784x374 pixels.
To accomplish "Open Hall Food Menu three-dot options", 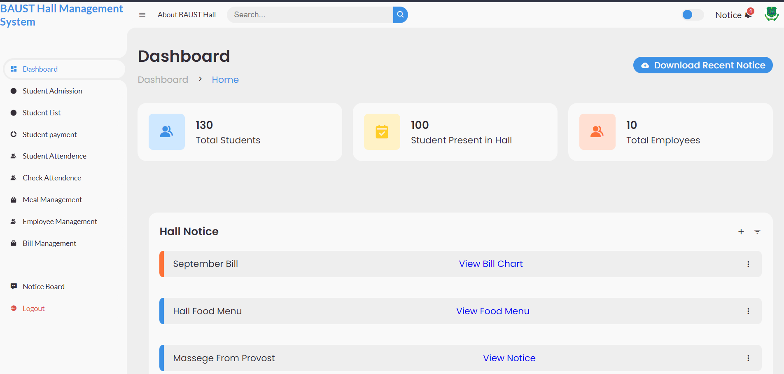I will click(x=748, y=311).
